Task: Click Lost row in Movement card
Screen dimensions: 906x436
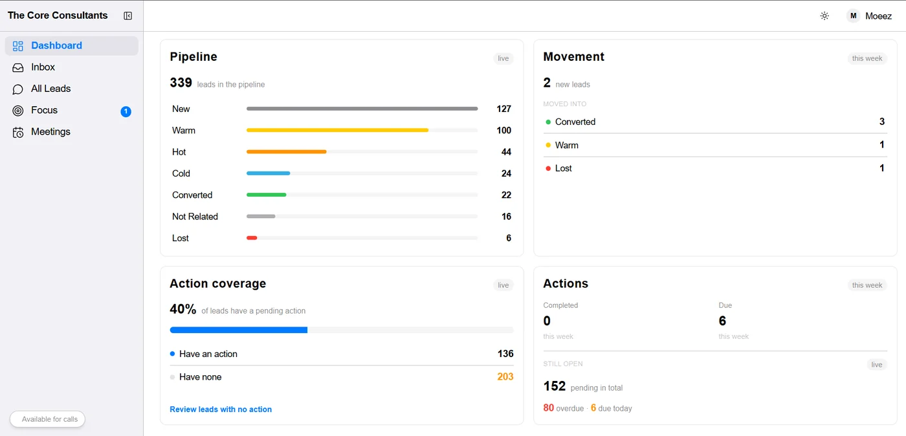Action: pyautogui.click(x=715, y=168)
